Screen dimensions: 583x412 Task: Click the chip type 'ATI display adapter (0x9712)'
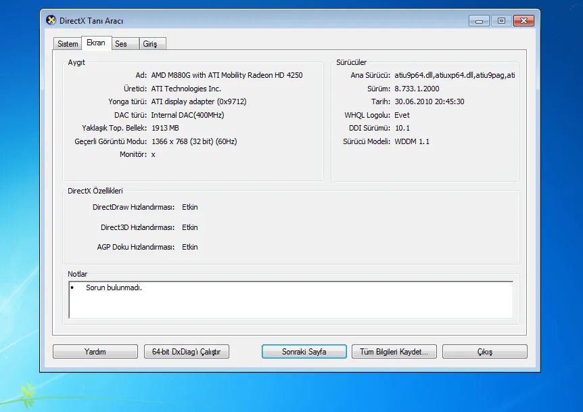coord(199,101)
